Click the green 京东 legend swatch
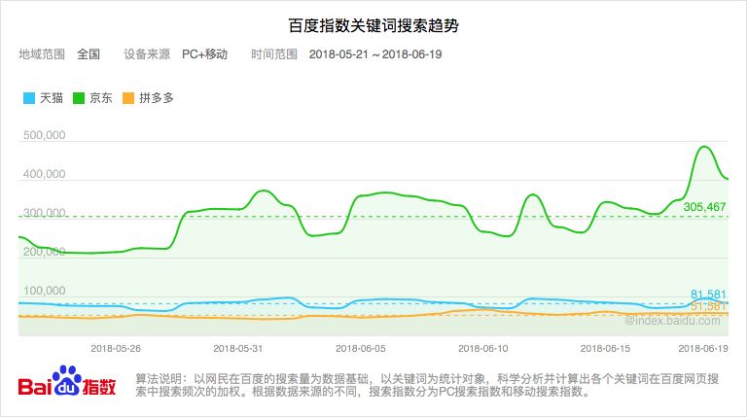Screen dimensions: 747x417 tap(79, 98)
